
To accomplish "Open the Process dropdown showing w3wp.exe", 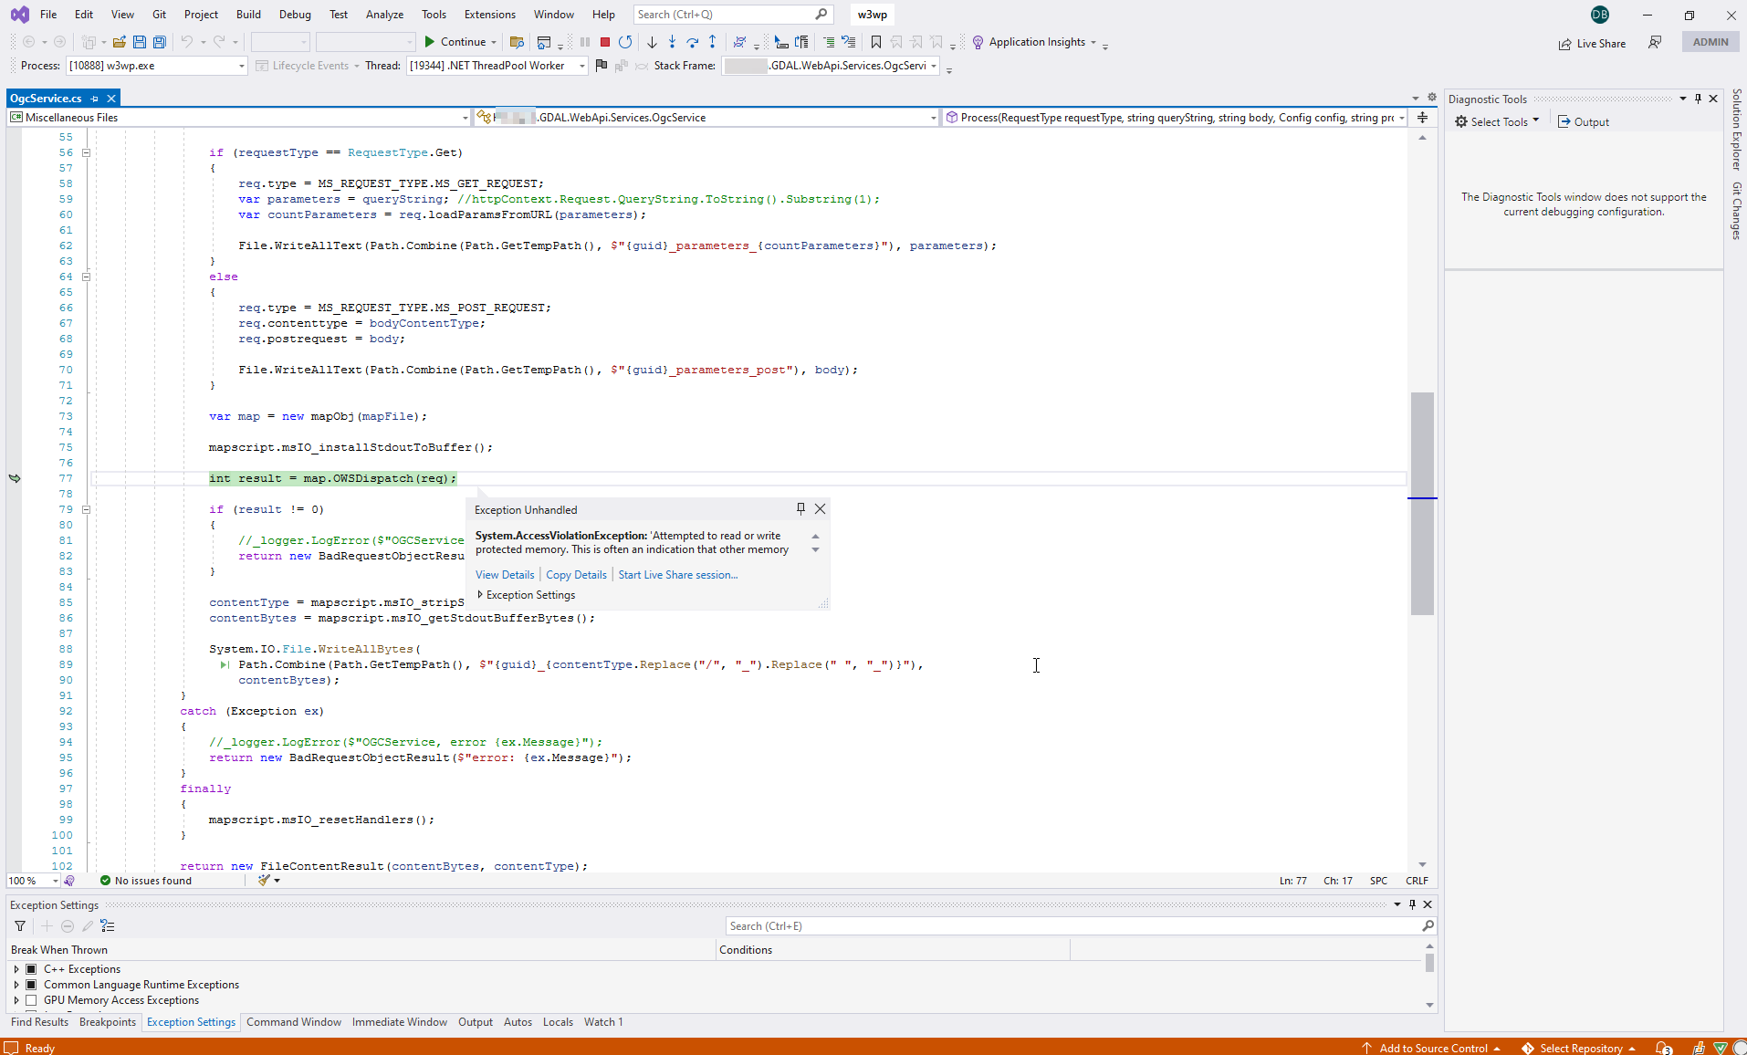I will point(157,66).
